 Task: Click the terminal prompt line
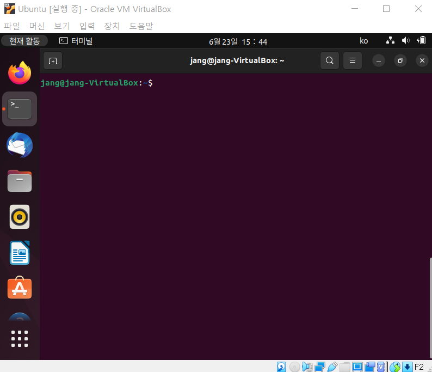tap(96, 83)
